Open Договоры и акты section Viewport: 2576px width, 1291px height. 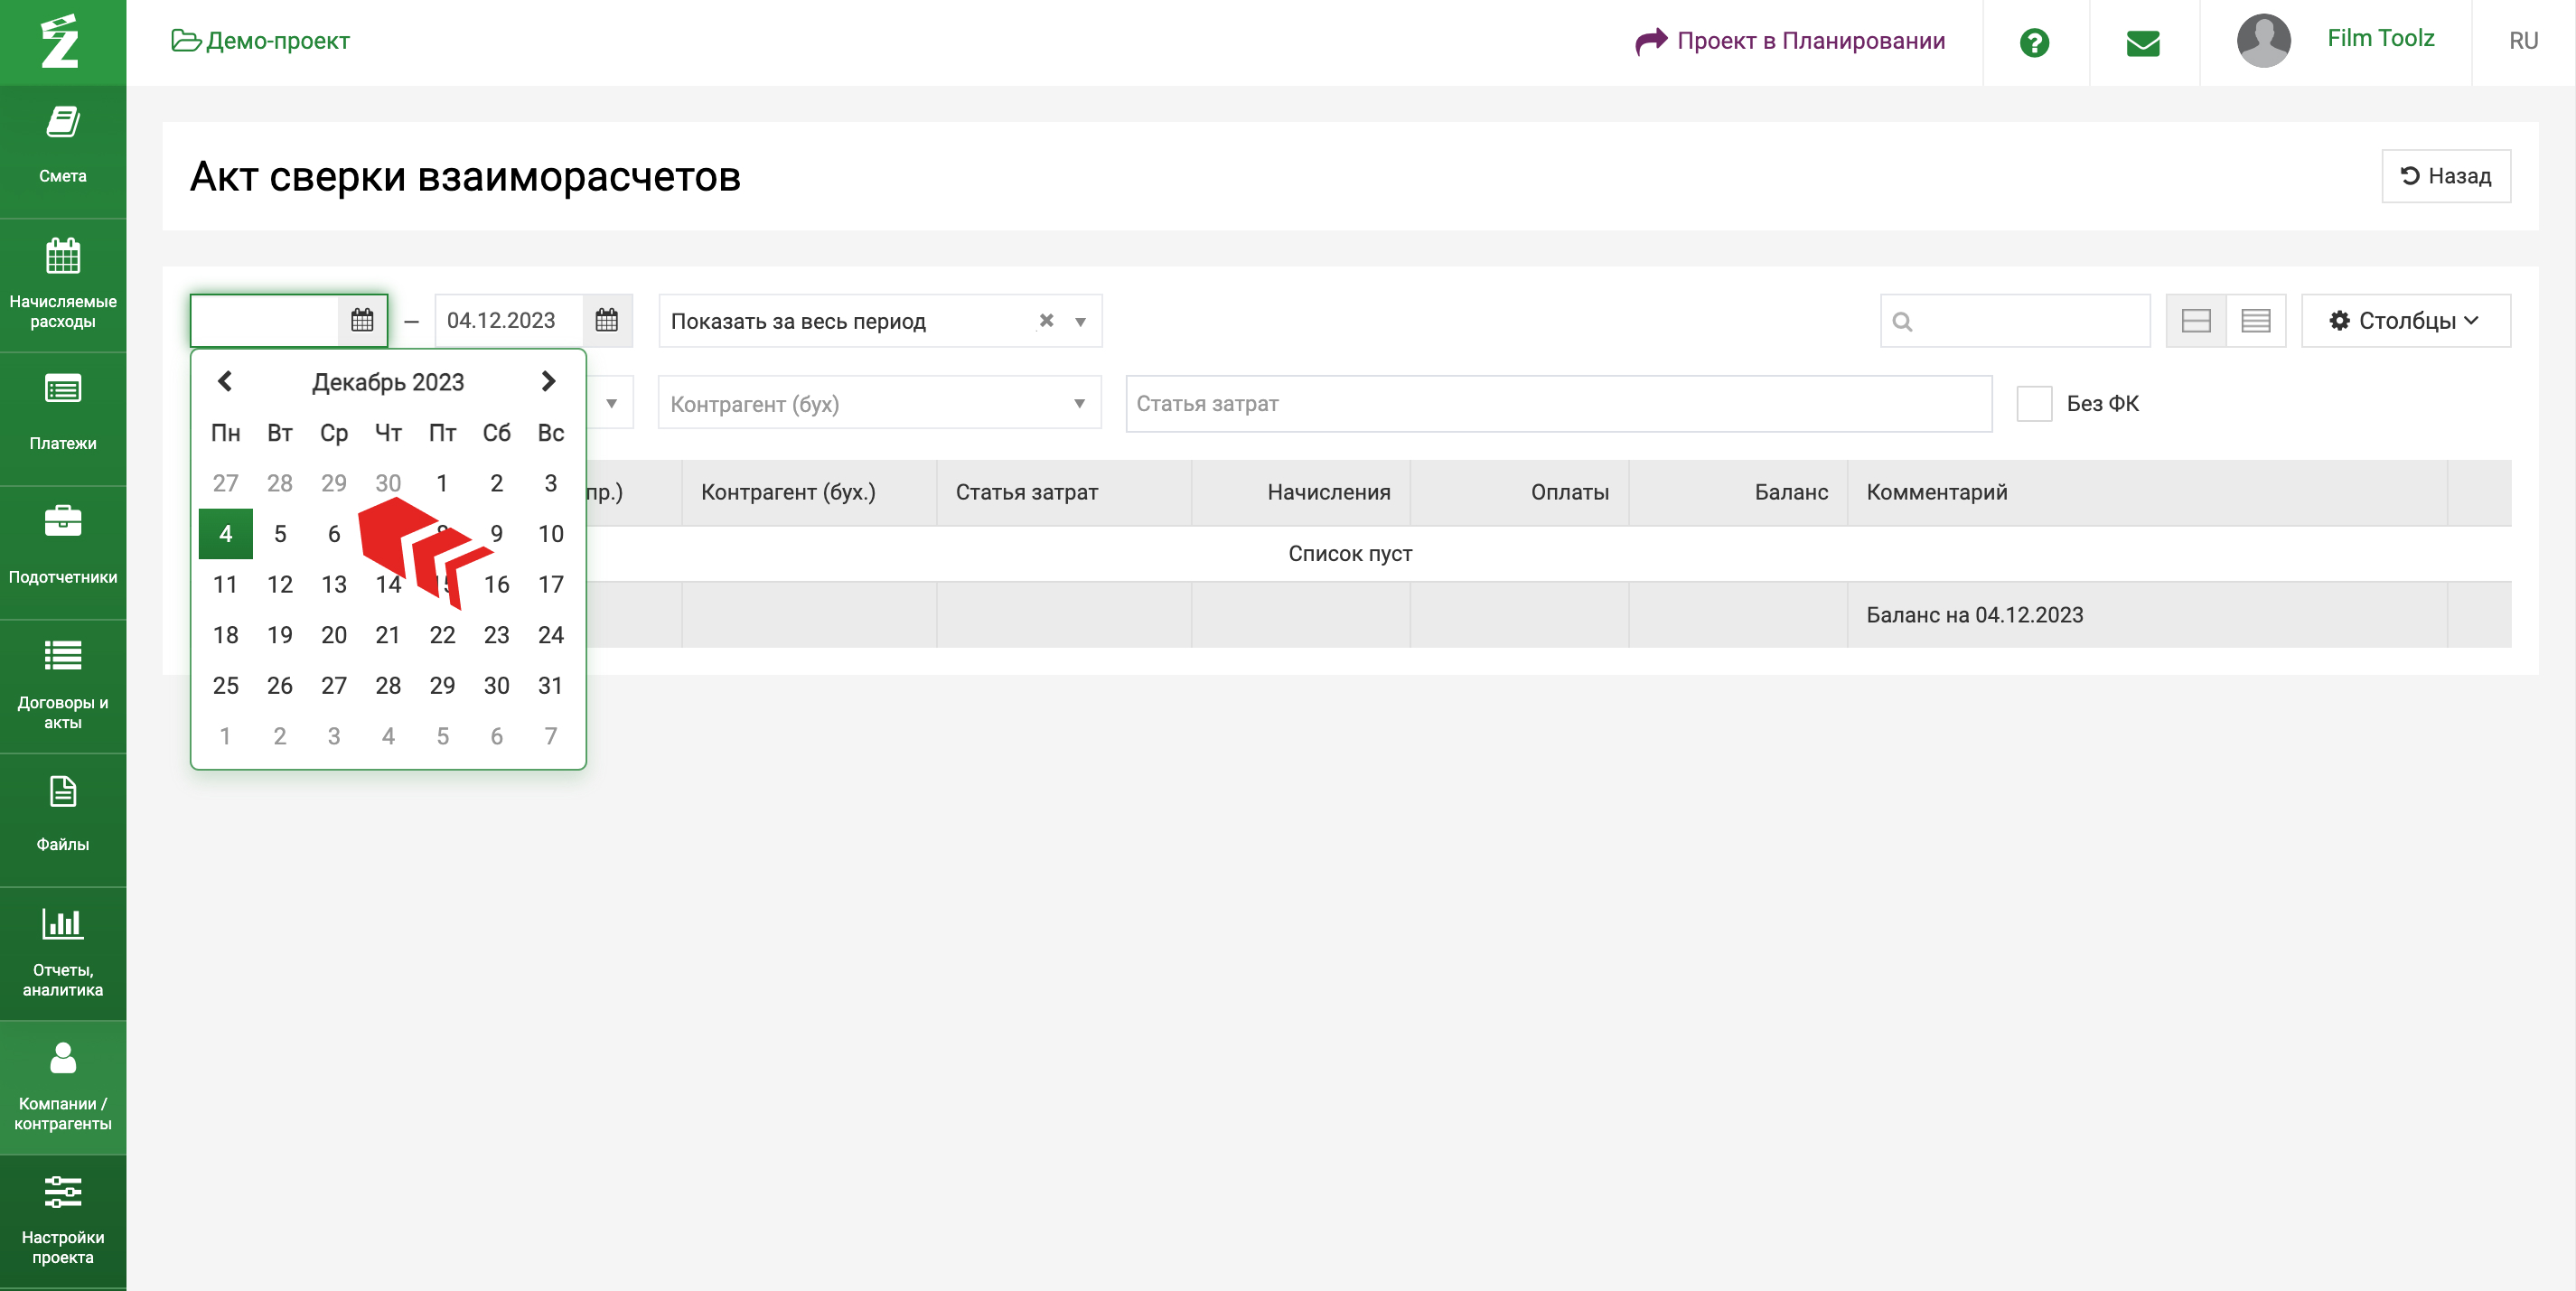[63, 686]
